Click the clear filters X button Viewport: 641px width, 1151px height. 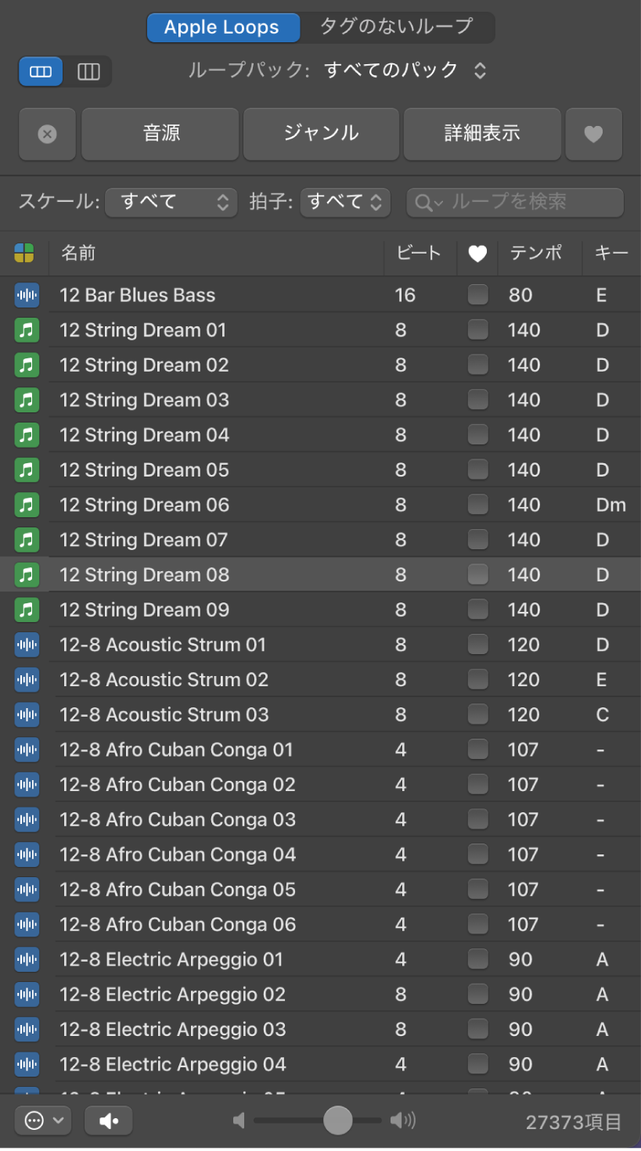[47, 135]
